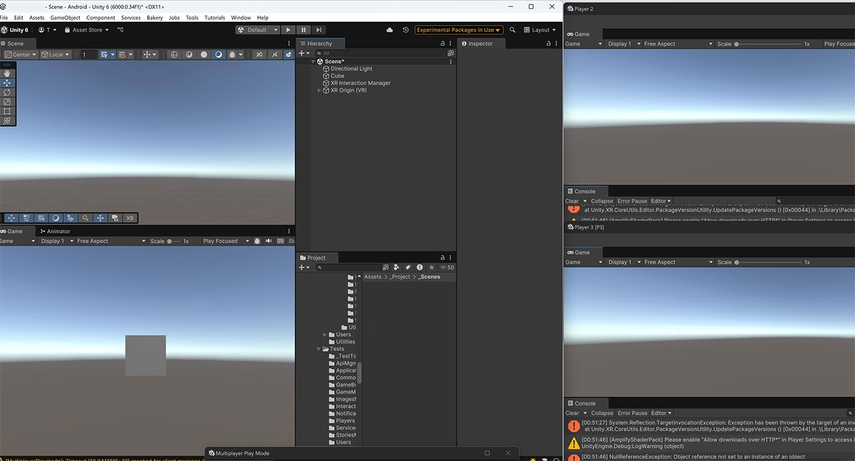Viewport: 855px width, 461px height.
Task: Click the Hierarchy search-by-type icon
Action: [x=451, y=53]
